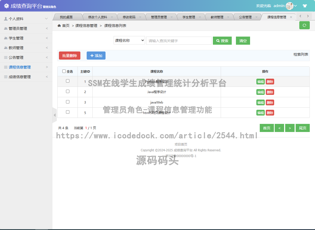Click the 主键ID column header
Screen dimensions: 315x230
click(85, 71)
